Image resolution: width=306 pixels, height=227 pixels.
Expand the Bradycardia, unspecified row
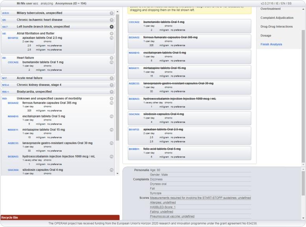(x=111, y=92)
